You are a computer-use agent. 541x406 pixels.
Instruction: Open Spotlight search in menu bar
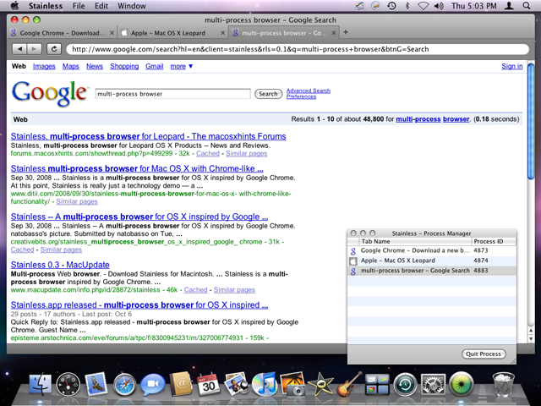[x=527, y=6]
